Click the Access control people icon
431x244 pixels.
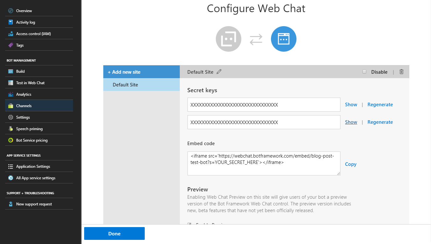coord(11,33)
